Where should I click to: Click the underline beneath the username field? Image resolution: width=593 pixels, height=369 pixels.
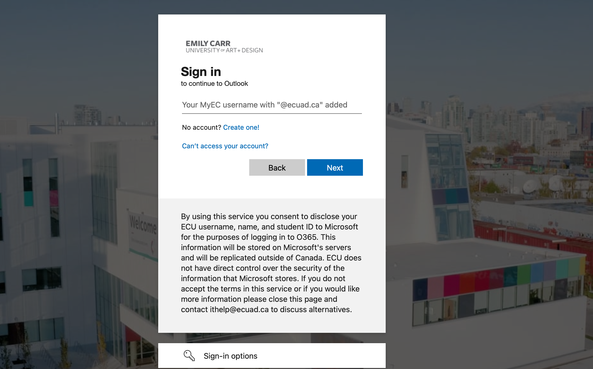click(272, 113)
